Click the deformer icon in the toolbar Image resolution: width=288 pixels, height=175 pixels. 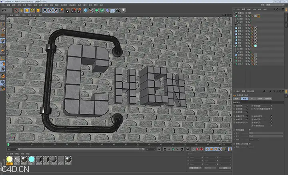click(107, 10)
